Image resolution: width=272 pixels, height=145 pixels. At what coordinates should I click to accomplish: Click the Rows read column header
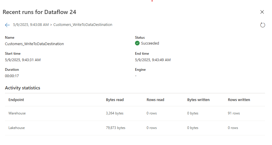155,100
